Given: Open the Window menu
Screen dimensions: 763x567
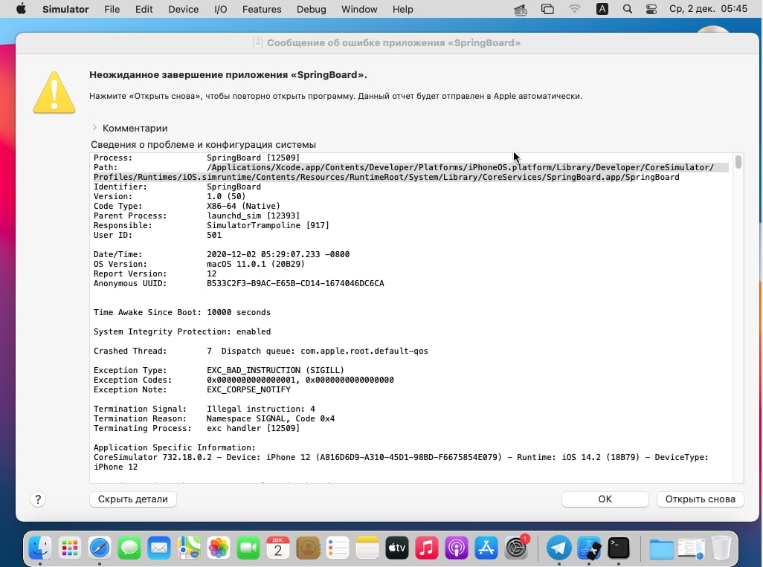Looking at the screenshot, I should pyautogui.click(x=359, y=9).
